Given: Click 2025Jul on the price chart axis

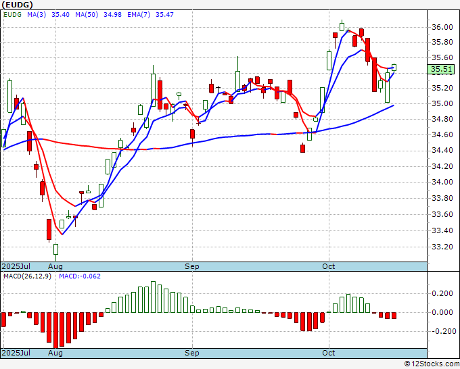Looking at the screenshot, I should [x=16, y=266].
